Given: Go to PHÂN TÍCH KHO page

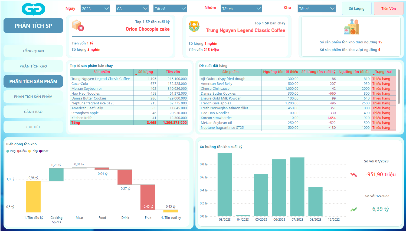Looking at the screenshot, I should 33,66.
